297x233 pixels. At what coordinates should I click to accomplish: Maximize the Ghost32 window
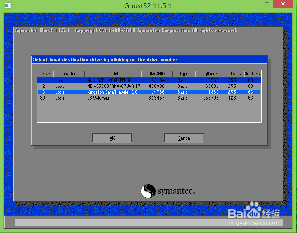[x=267, y=4]
